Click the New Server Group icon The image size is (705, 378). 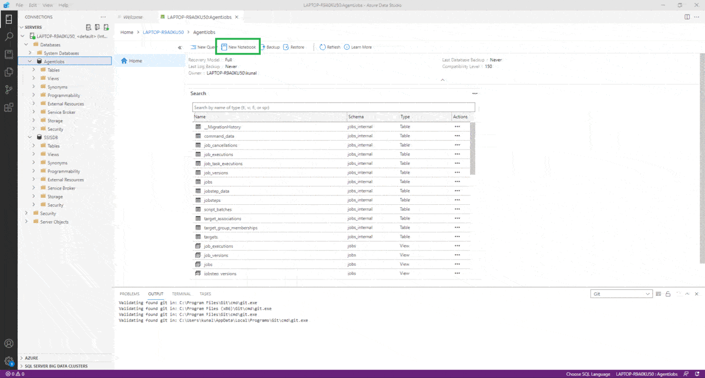point(97,27)
